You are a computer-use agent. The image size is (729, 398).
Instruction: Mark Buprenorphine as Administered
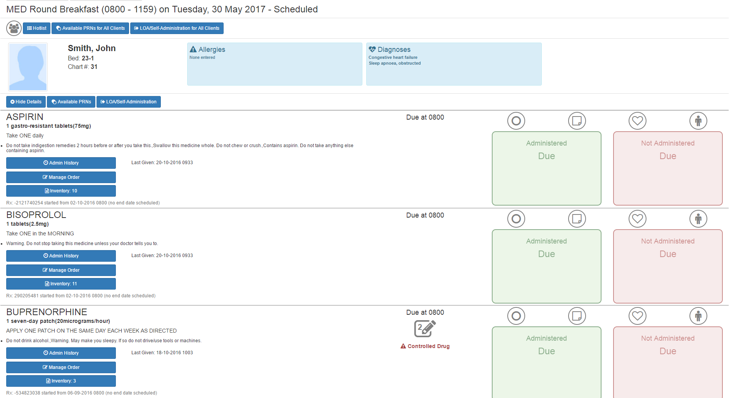click(546, 362)
